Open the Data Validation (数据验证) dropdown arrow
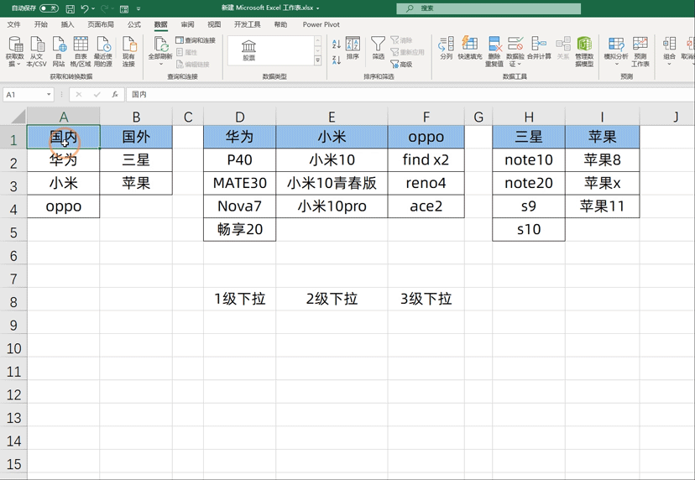This screenshot has height=480, width=695. (519, 65)
